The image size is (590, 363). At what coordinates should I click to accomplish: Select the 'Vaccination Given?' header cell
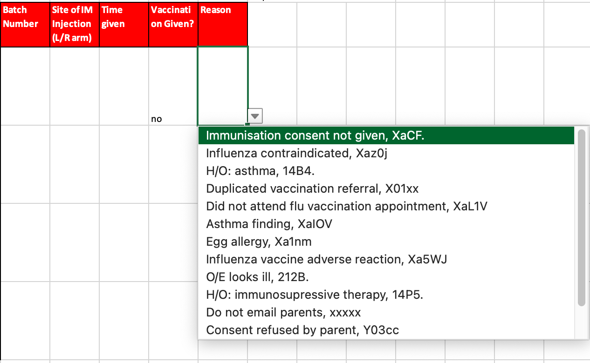pos(173,24)
